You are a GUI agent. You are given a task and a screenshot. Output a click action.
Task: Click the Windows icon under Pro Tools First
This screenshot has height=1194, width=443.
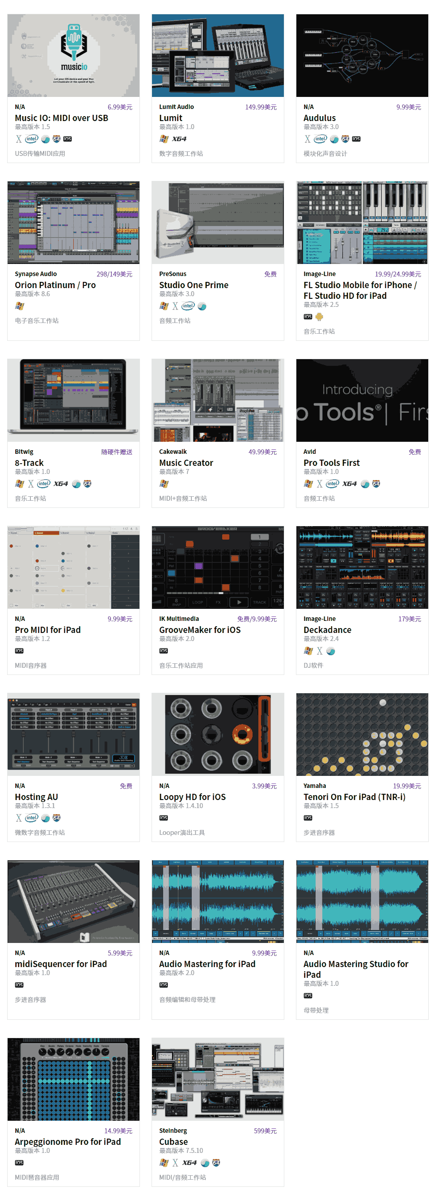[x=308, y=484]
